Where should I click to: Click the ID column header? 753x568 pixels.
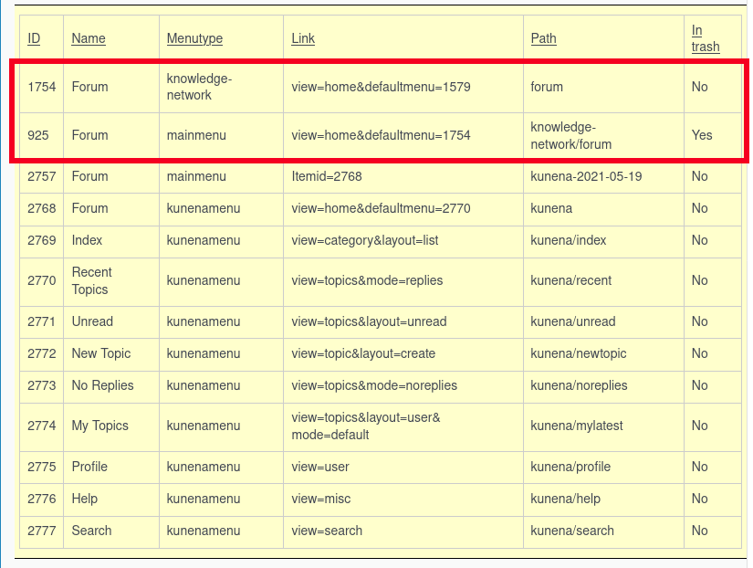(34, 38)
